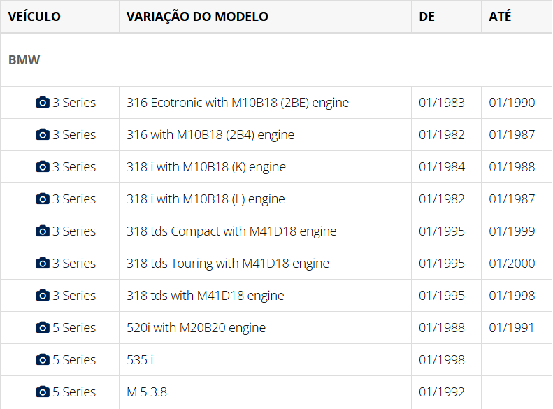Click camera icon for 318 tds Touring
Image resolution: width=553 pixels, height=409 pixels.
tap(43, 264)
